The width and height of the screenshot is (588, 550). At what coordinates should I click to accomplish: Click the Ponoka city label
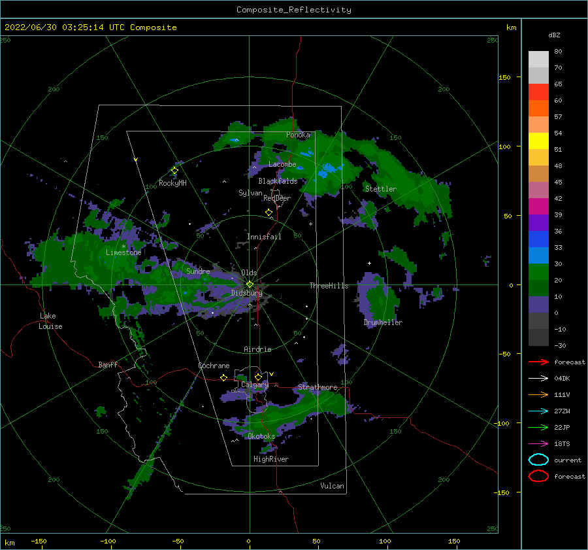coord(298,135)
